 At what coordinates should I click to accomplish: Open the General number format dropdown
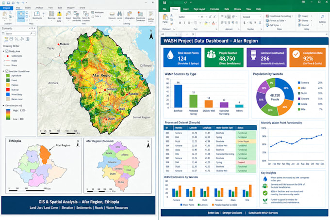pyautogui.click(x=260, y=17)
